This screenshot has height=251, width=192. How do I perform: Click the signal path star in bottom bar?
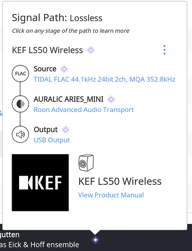95,240
